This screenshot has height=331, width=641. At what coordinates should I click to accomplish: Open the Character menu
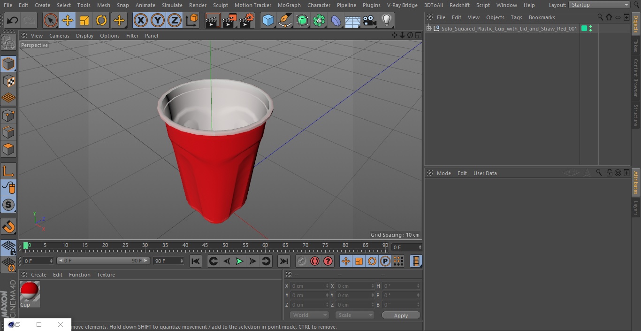point(319,5)
